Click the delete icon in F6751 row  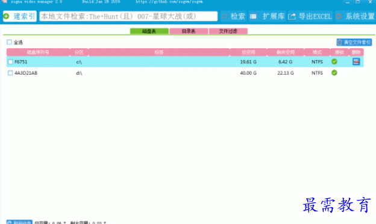[x=356, y=61]
